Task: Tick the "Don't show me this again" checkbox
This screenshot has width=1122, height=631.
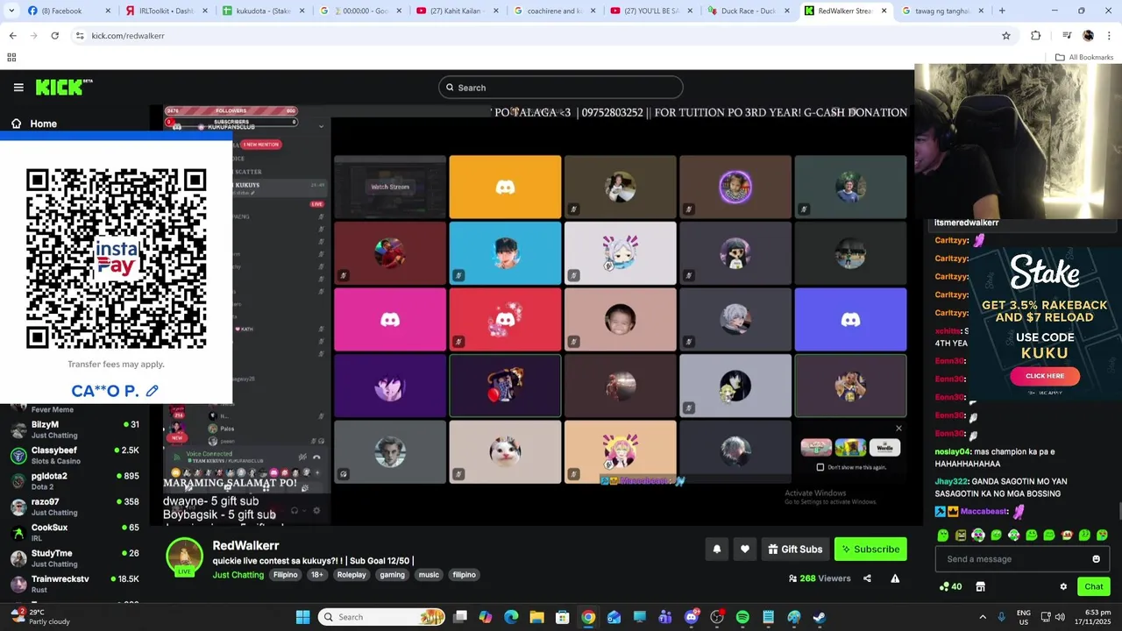Action: click(820, 467)
